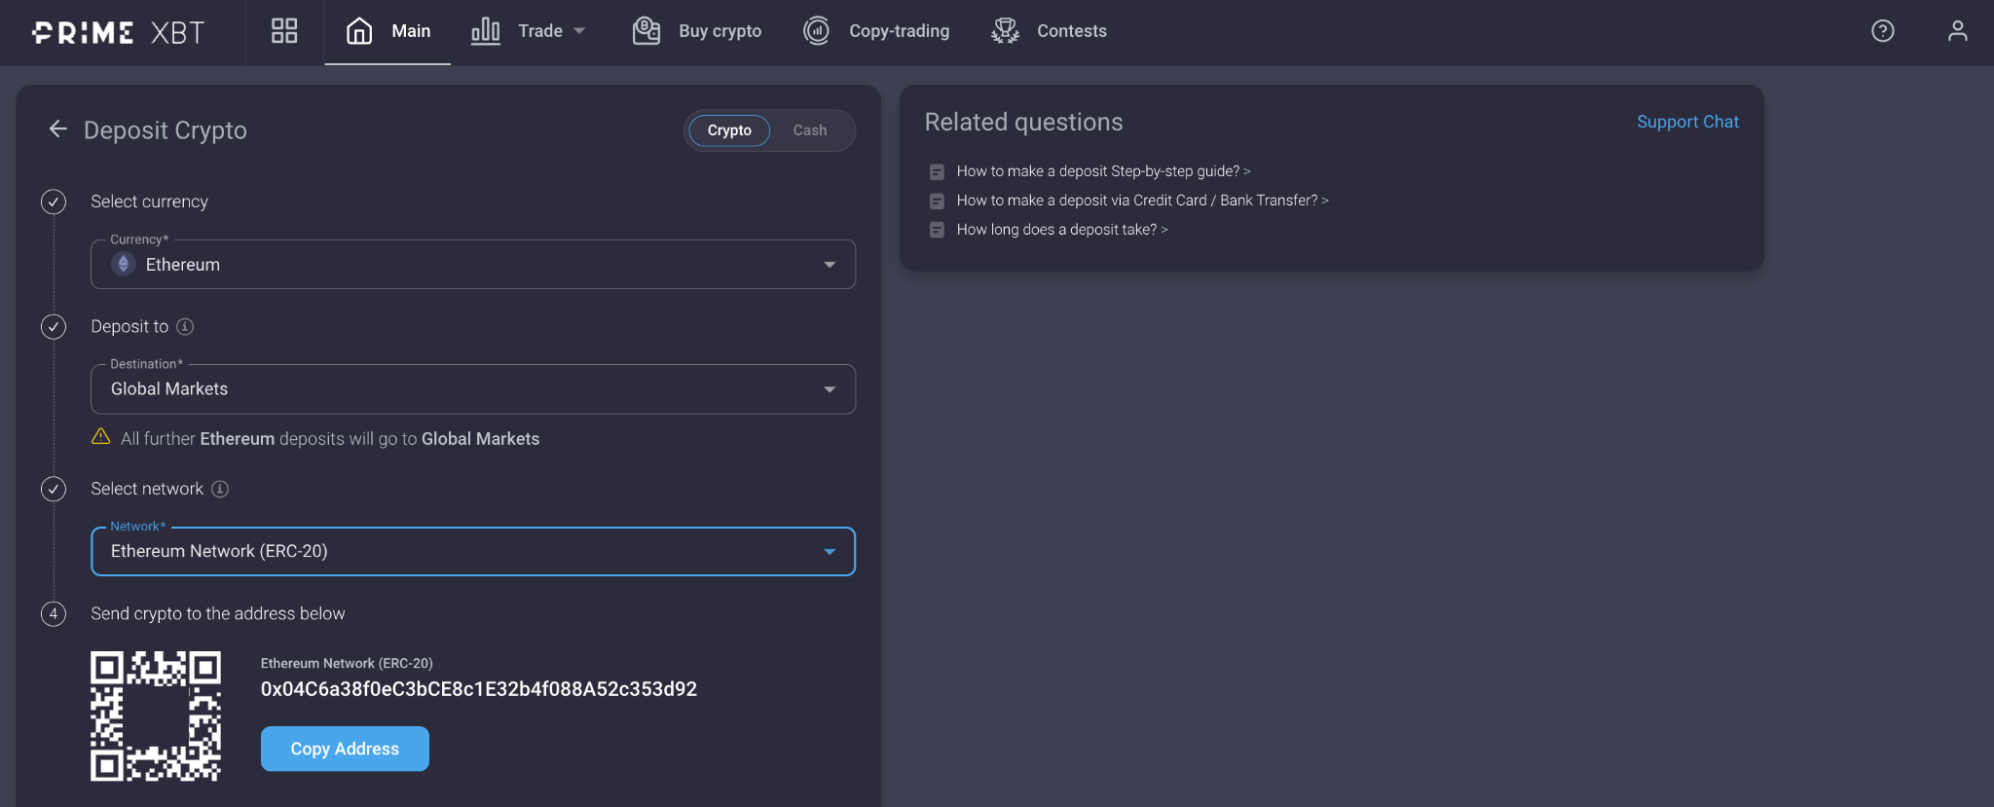1994x807 pixels.
Task: Click document icon beside Credit Card question
Action: tap(937, 202)
